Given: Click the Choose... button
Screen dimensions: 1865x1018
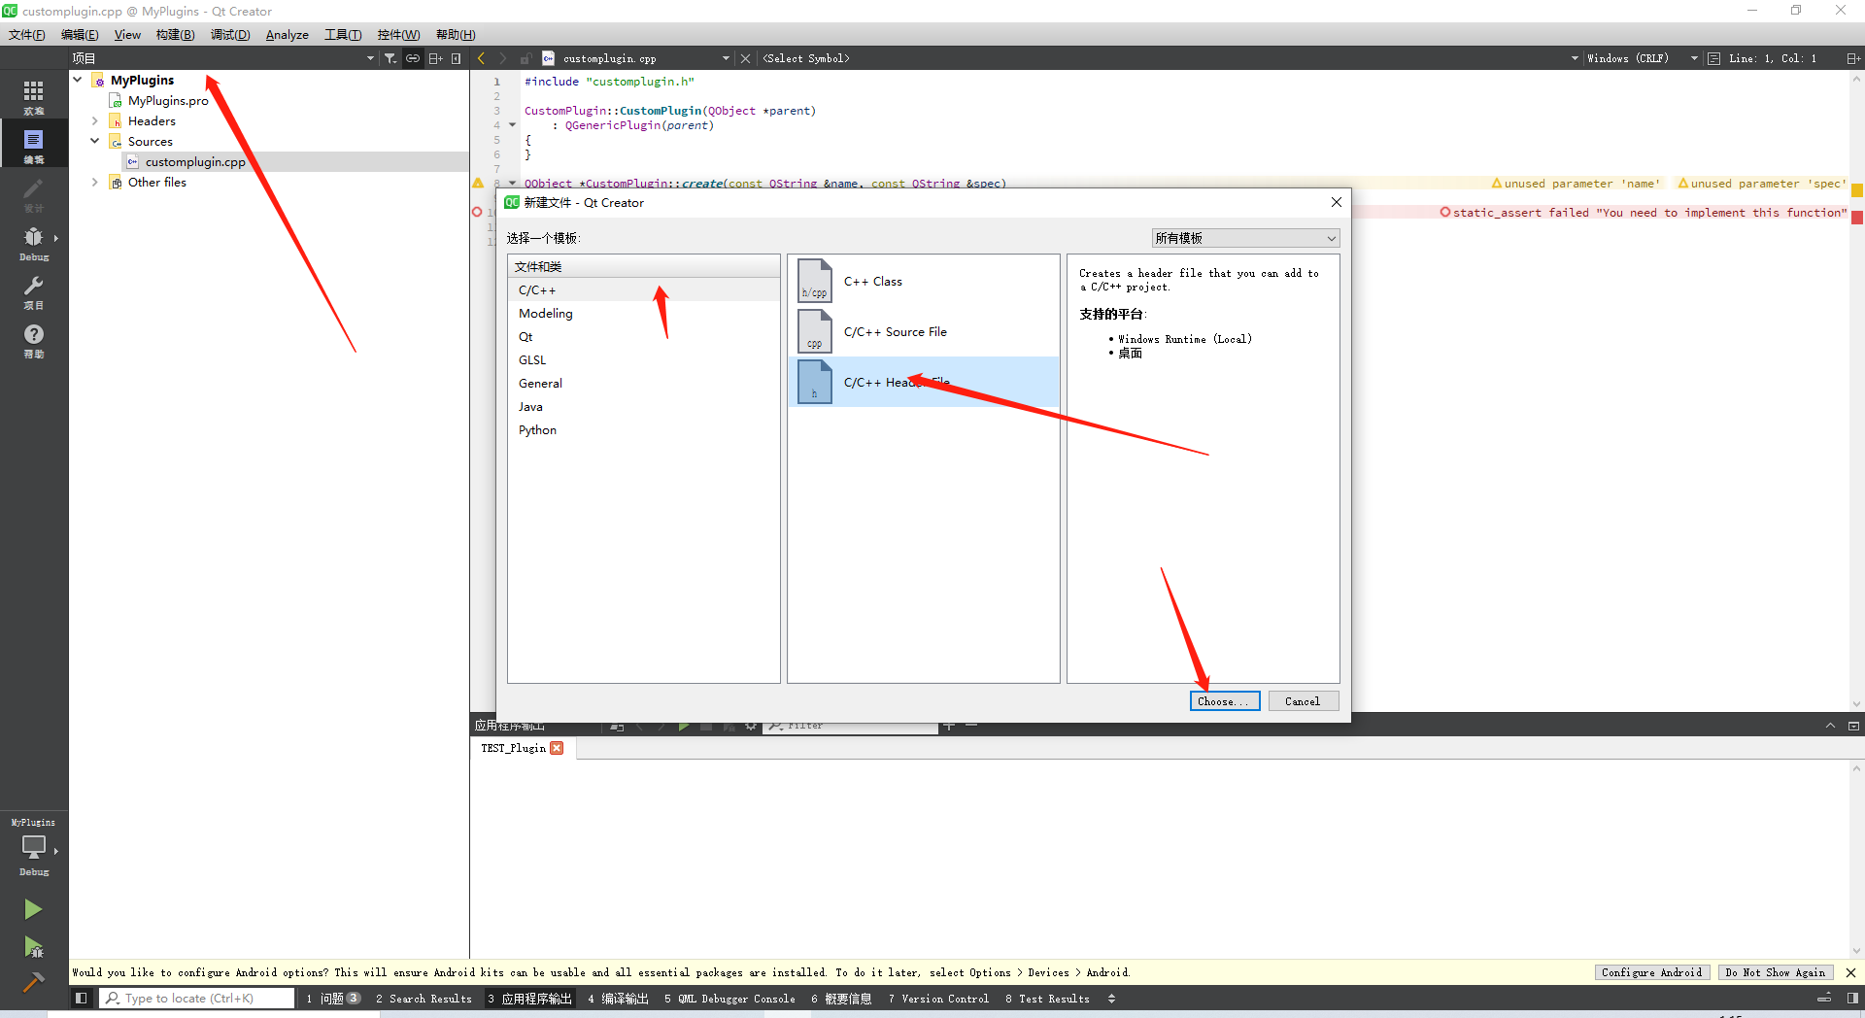Looking at the screenshot, I should click(1225, 700).
